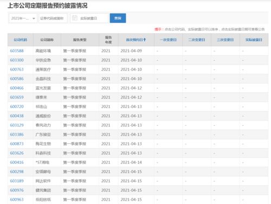271x204 pixels.
Task: Open company code 600720 link
Action: click(x=17, y=106)
